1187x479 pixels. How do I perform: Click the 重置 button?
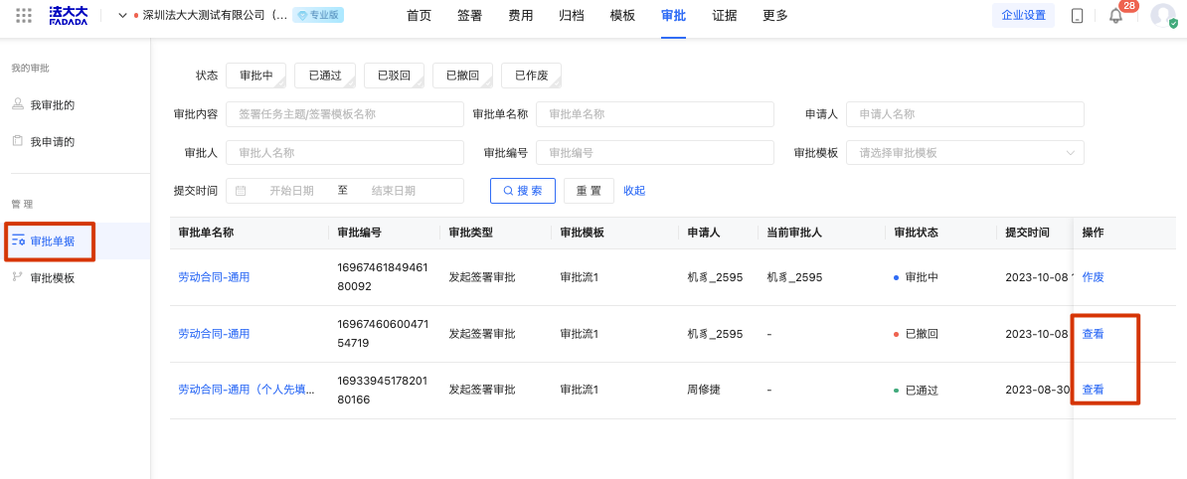589,191
